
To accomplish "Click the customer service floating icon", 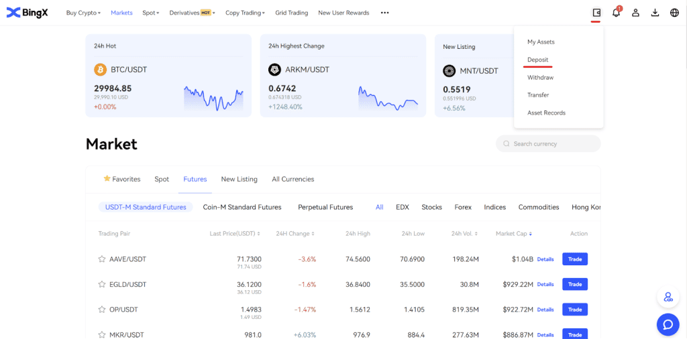I will click(x=668, y=297).
